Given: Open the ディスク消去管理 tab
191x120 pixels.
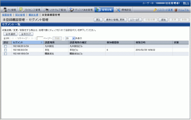Looking at the screenshot, I should 81,10.
